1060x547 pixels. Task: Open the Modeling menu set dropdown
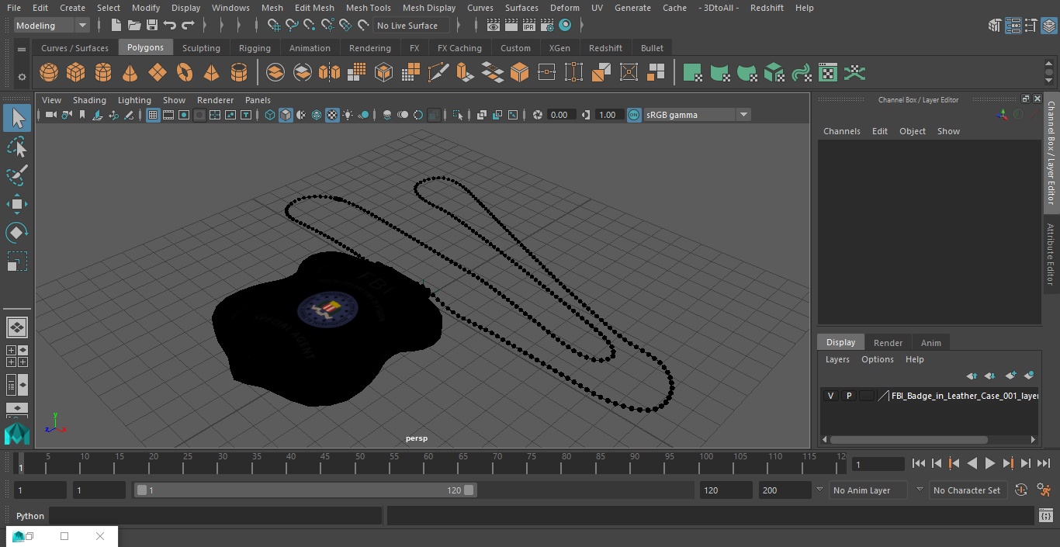[52, 26]
